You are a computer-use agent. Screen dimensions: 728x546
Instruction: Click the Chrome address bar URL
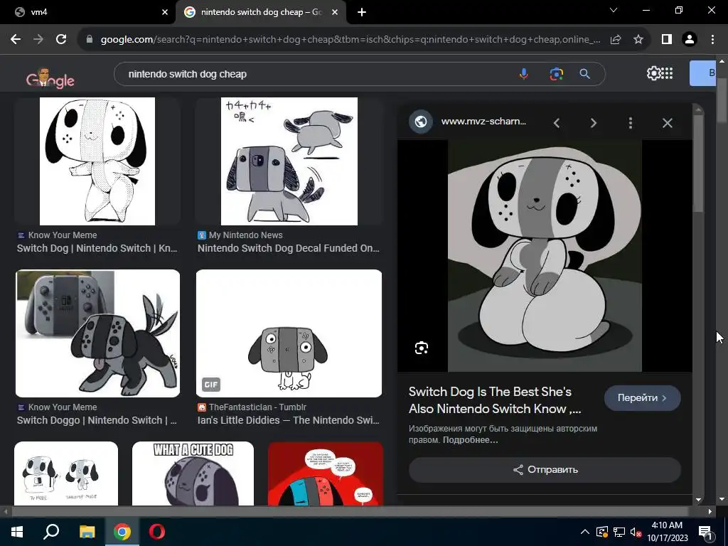(350, 40)
